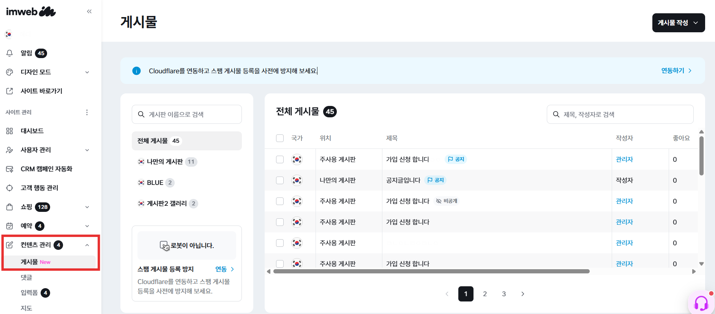Click the vertical table scrollbar thumb

701,156
